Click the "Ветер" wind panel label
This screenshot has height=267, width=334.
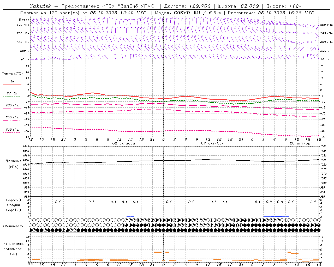click(24, 20)
